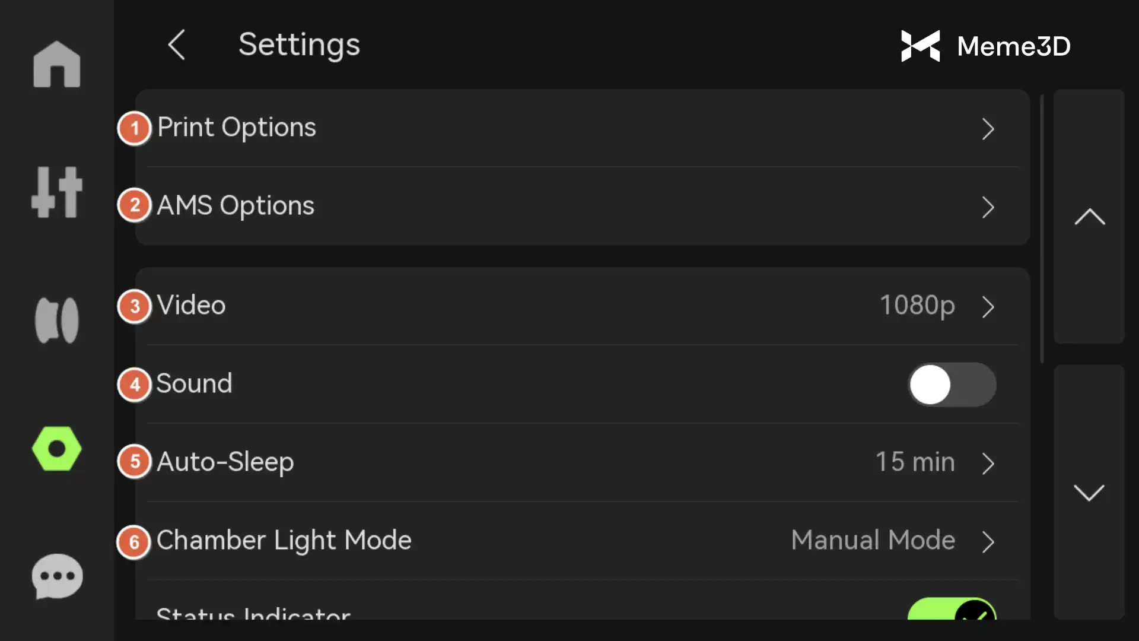This screenshot has width=1139, height=641.
Task: Open the Filament spool sidebar icon
Action: tap(57, 320)
